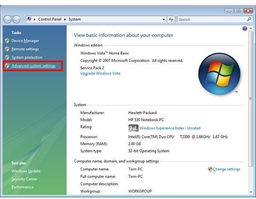256x199 pixels.
Task: Minimize the System window
Action: point(229,11)
